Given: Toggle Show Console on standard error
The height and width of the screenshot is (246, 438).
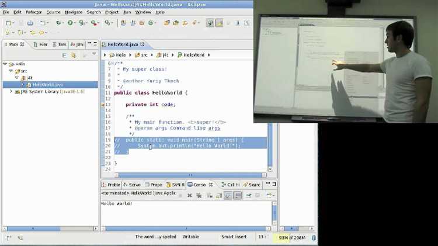Looking at the screenshot, I should 237,195.
